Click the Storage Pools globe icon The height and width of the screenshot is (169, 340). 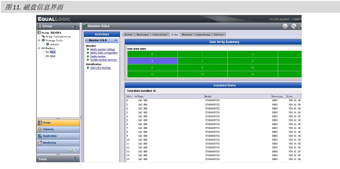[43, 41]
